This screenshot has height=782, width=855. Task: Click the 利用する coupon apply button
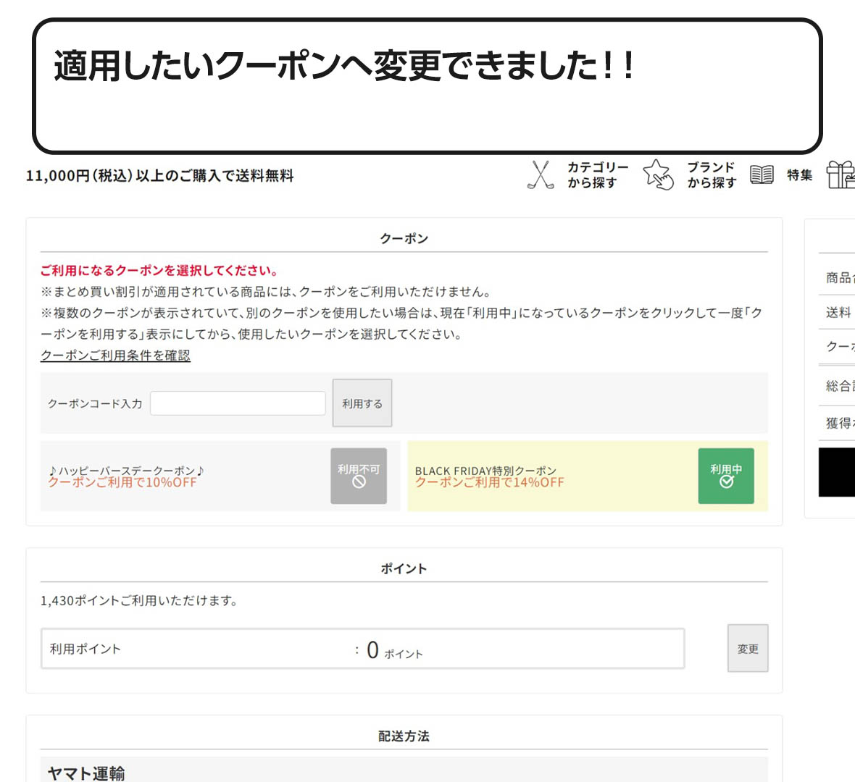(362, 403)
